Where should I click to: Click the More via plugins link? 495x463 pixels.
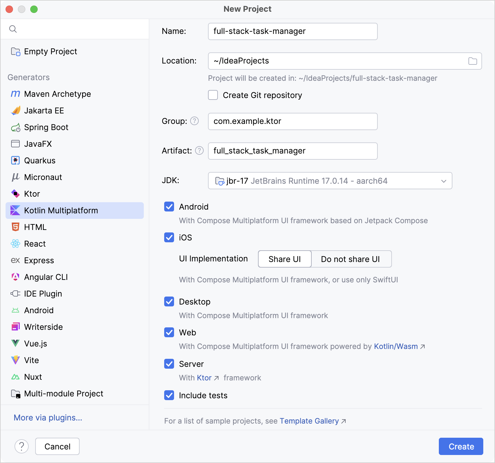pos(48,417)
